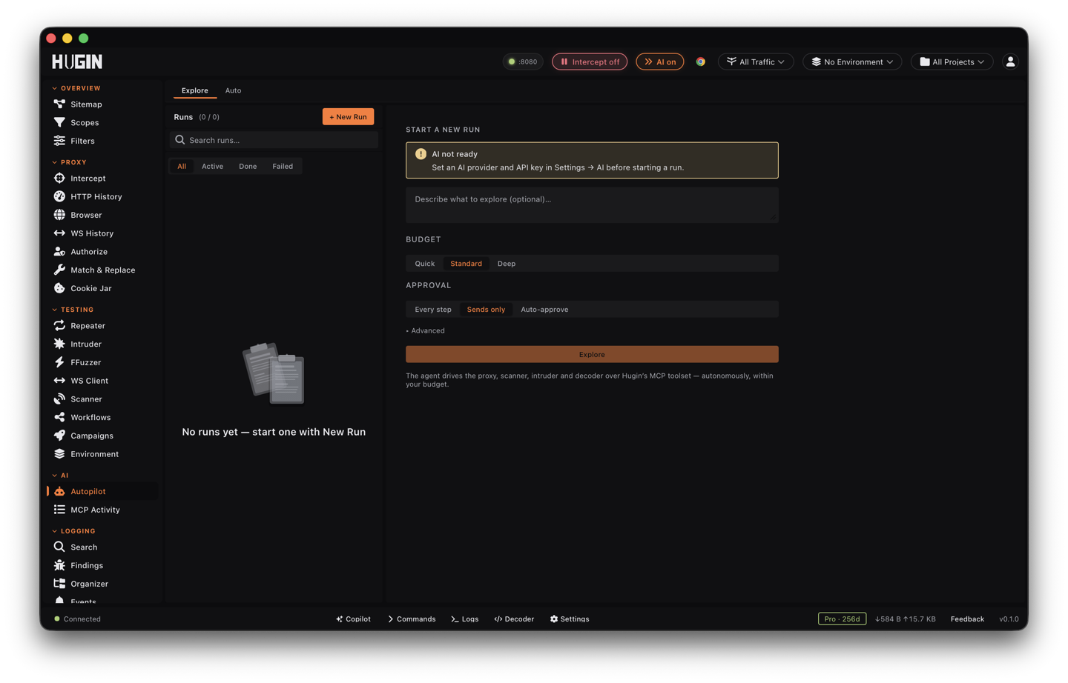Choose Auto-approve approval mode
The width and height of the screenshot is (1068, 683).
(544, 310)
